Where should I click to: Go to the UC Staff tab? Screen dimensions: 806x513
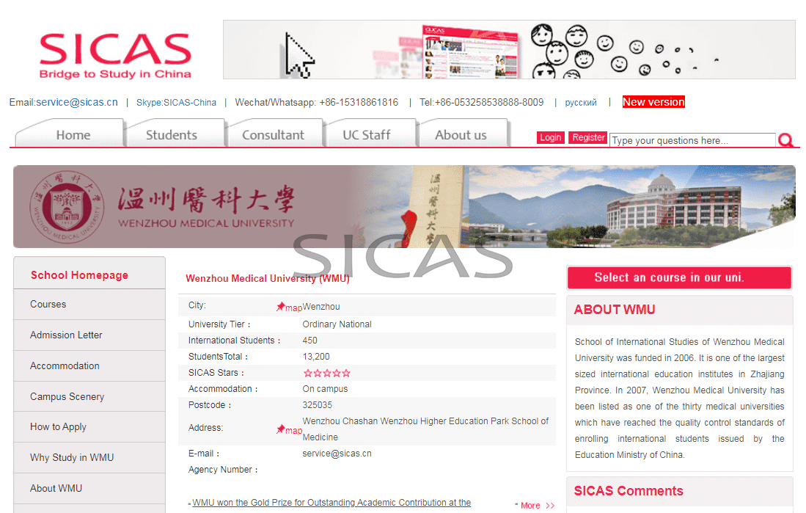point(367,135)
